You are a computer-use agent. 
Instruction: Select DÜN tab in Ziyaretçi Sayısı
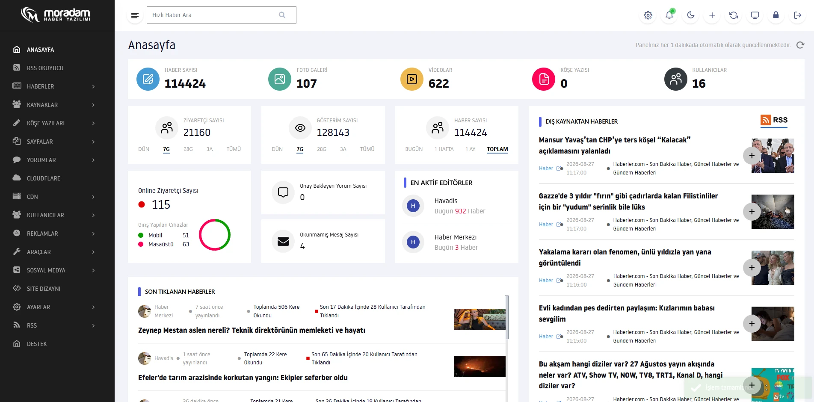[x=144, y=149]
